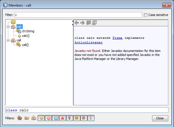Collapse the calc class node
This screenshot has width=174, height=127.
8,27
